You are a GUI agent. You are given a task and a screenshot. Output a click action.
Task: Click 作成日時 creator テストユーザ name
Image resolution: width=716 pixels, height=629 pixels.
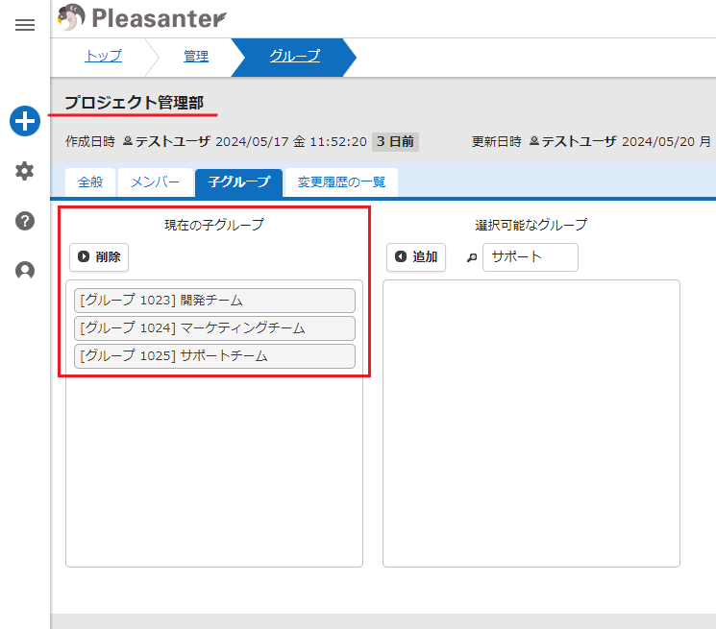[173, 142]
